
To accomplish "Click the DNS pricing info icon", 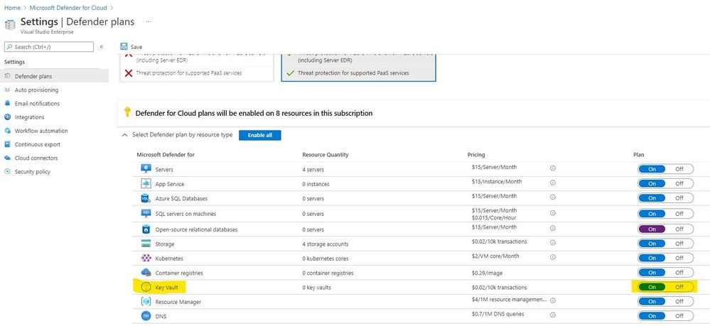I will (553, 315).
